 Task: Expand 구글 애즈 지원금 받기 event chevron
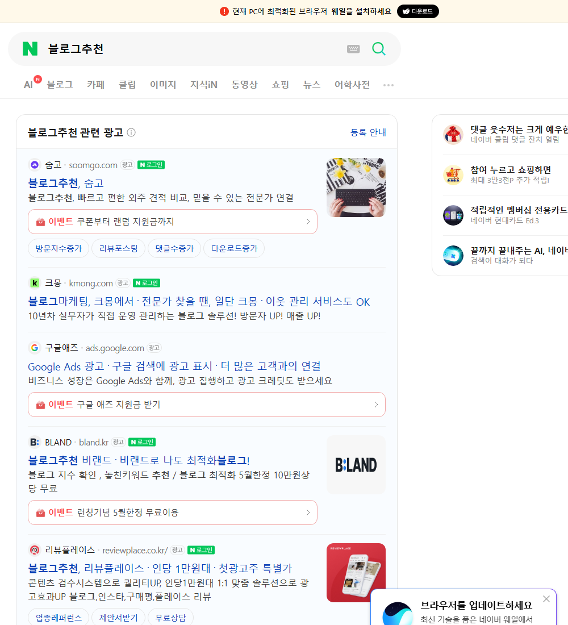376,405
